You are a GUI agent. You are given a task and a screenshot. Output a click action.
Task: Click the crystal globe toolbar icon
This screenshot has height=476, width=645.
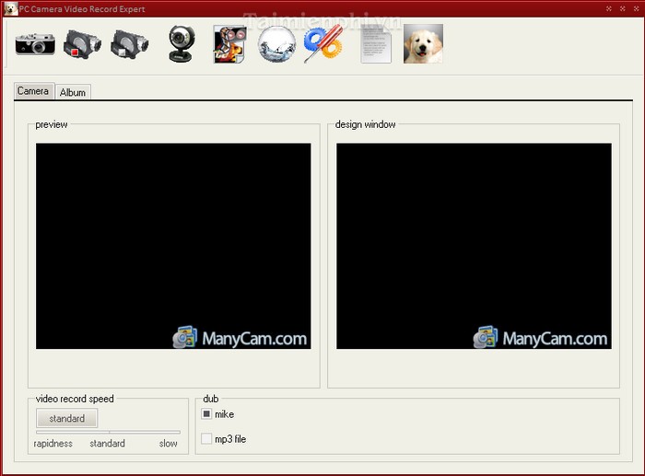point(276,44)
